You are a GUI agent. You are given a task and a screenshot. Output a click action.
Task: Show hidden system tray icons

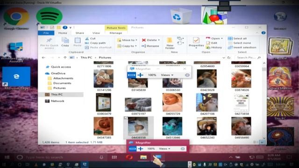[231, 157]
